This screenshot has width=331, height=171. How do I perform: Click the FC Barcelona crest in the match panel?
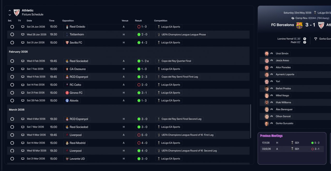299,25
